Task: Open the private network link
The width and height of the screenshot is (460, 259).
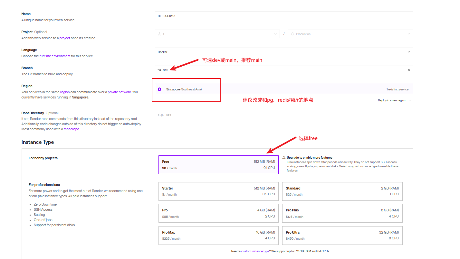Action: pyautogui.click(x=119, y=92)
